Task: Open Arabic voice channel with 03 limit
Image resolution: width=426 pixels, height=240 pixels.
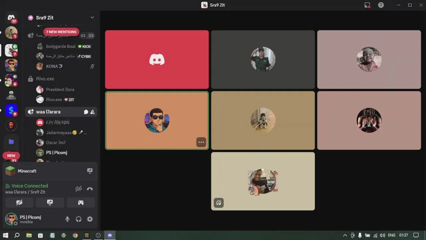Action: [x=62, y=36]
